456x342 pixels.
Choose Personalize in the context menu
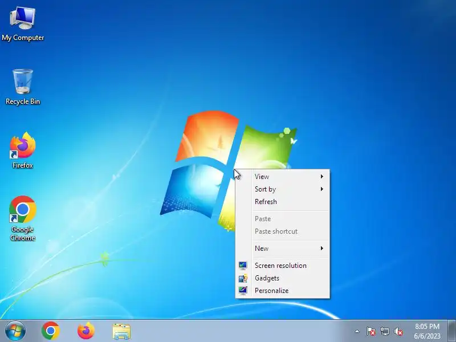[282, 291]
